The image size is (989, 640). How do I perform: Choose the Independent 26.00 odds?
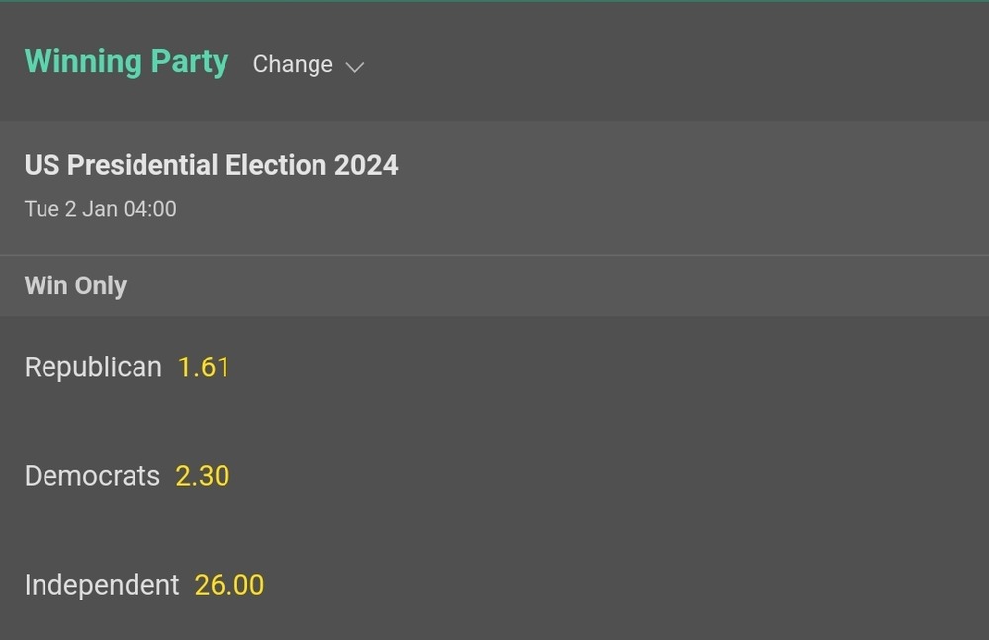click(229, 585)
